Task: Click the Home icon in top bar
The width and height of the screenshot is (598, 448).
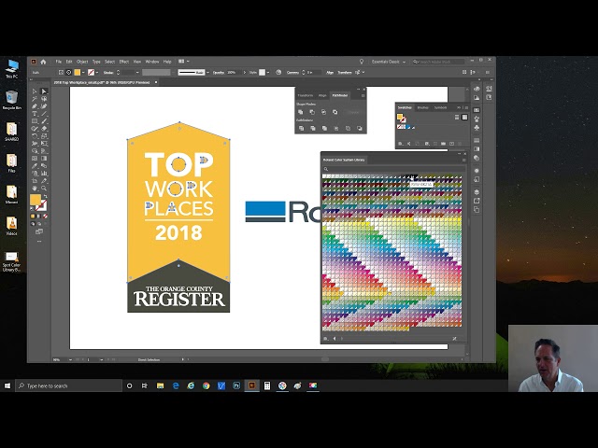Action: [x=43, y=62]
